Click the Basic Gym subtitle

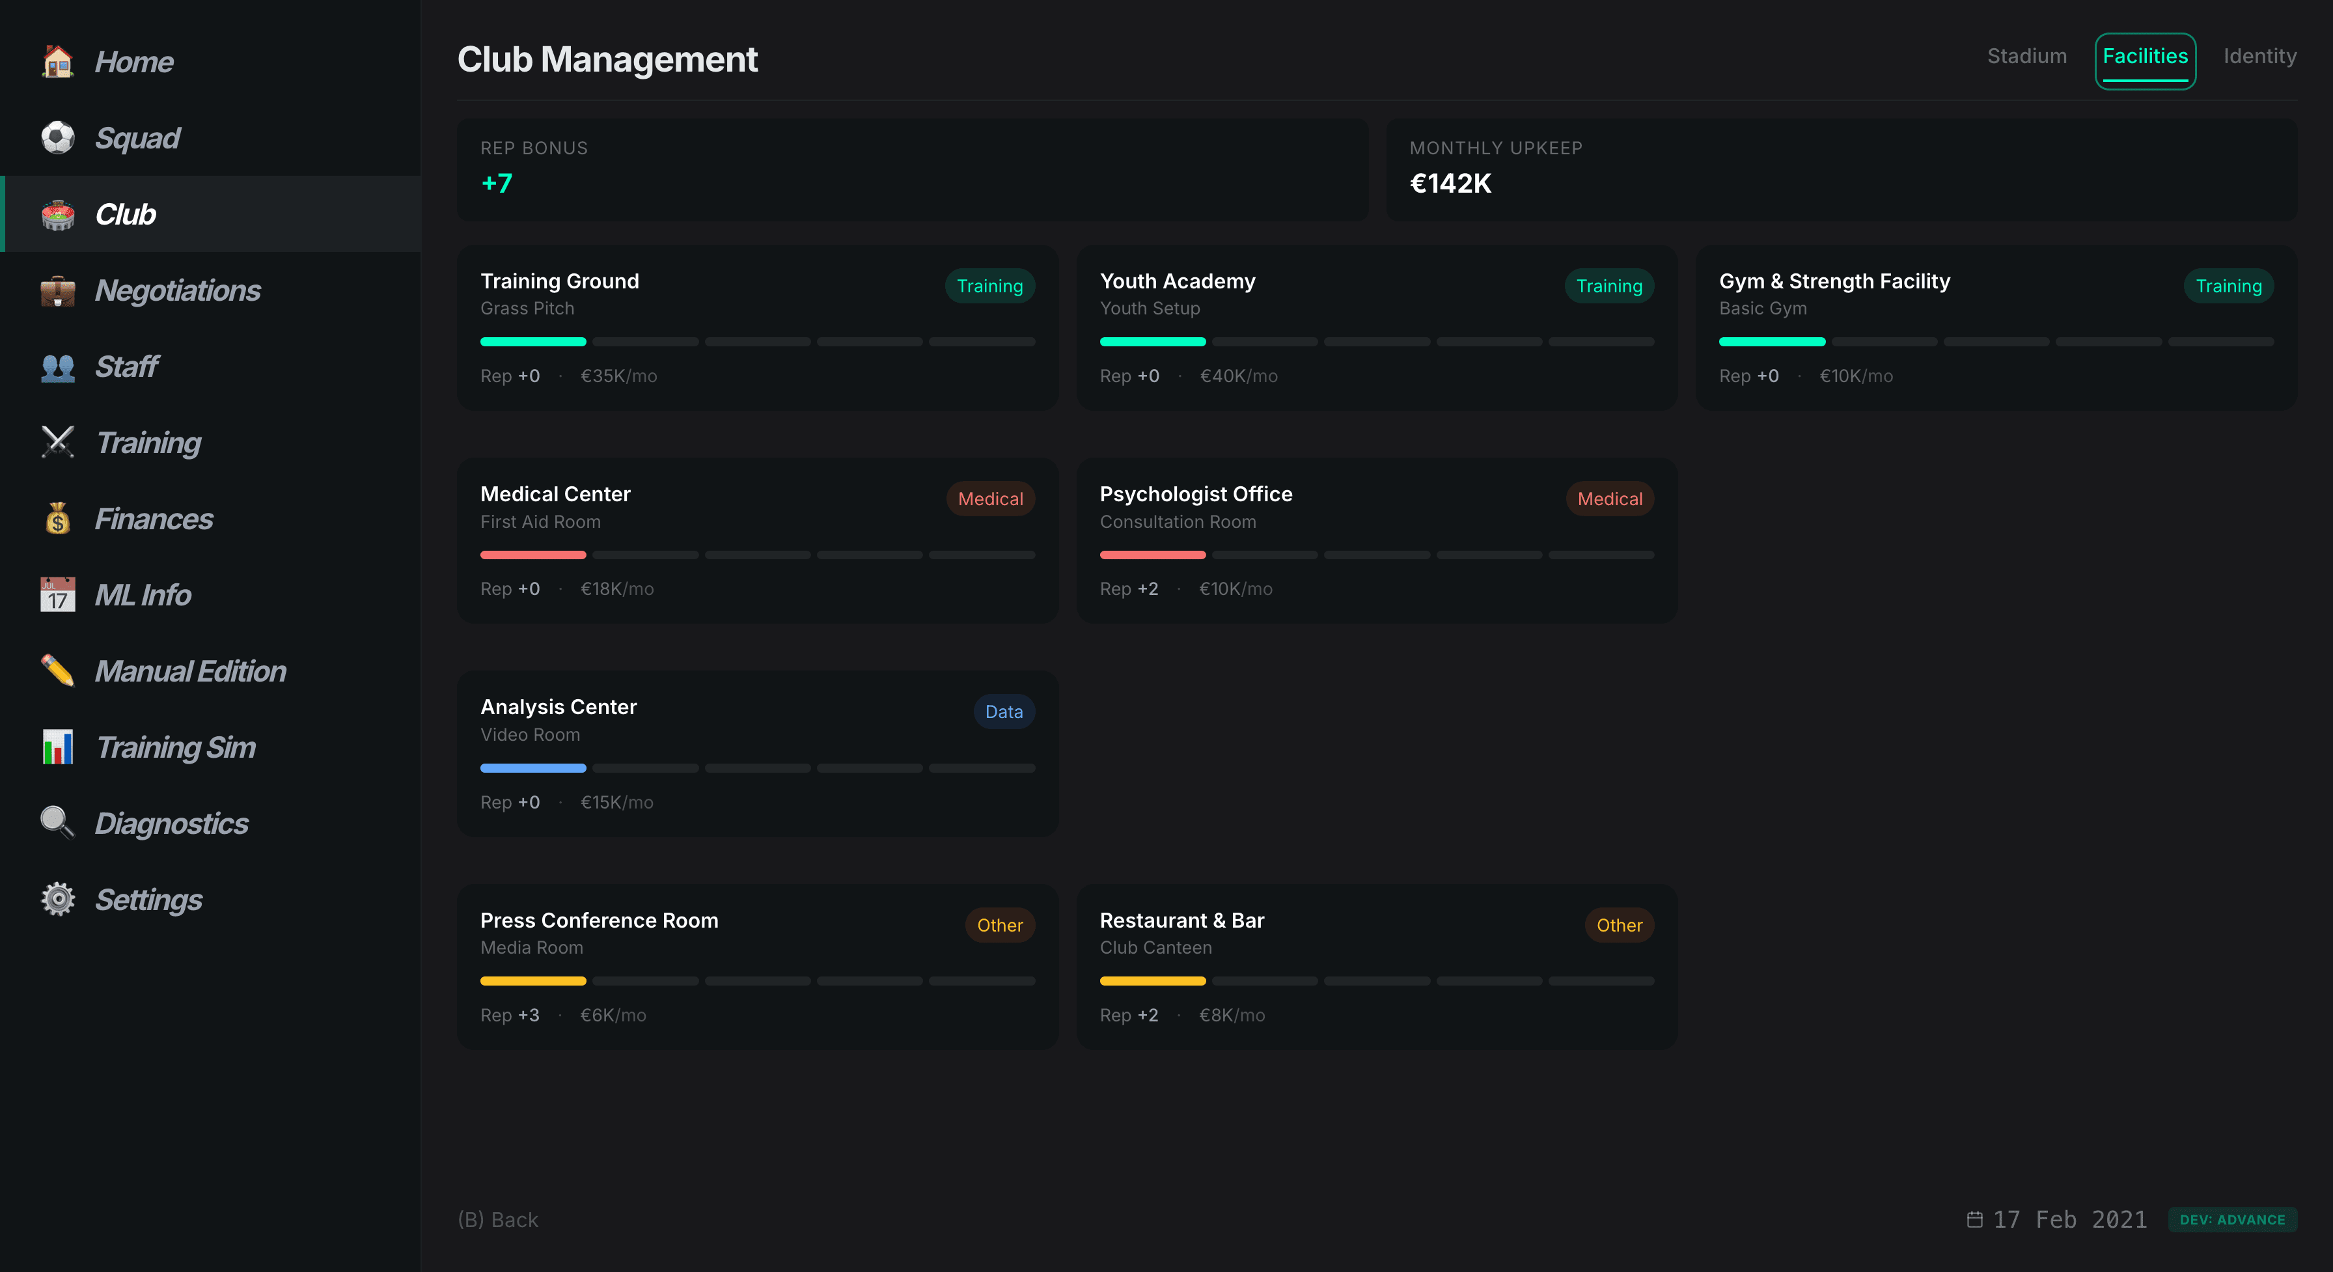1762,308
